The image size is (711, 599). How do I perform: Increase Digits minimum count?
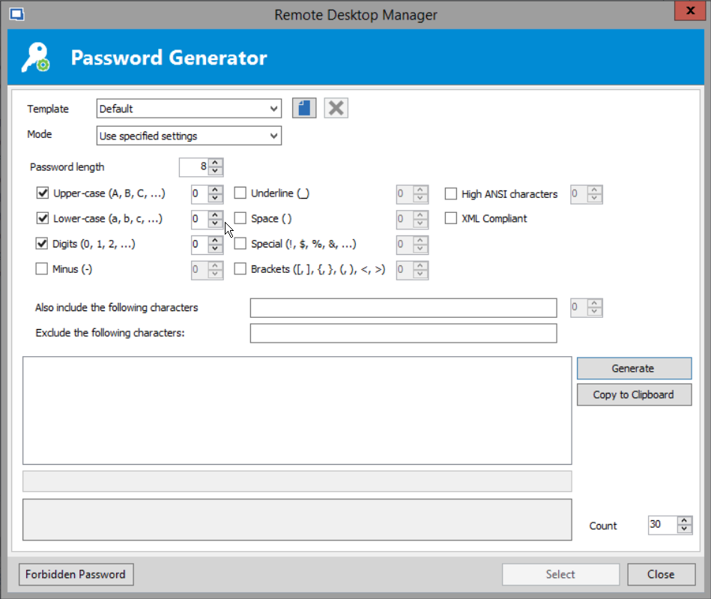click(215, 240)
